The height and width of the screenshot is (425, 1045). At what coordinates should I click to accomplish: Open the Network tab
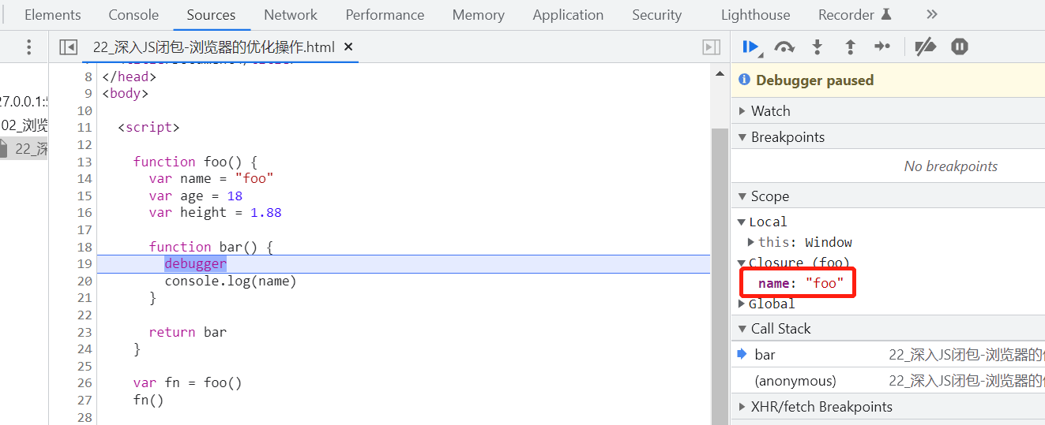point(290,15)
